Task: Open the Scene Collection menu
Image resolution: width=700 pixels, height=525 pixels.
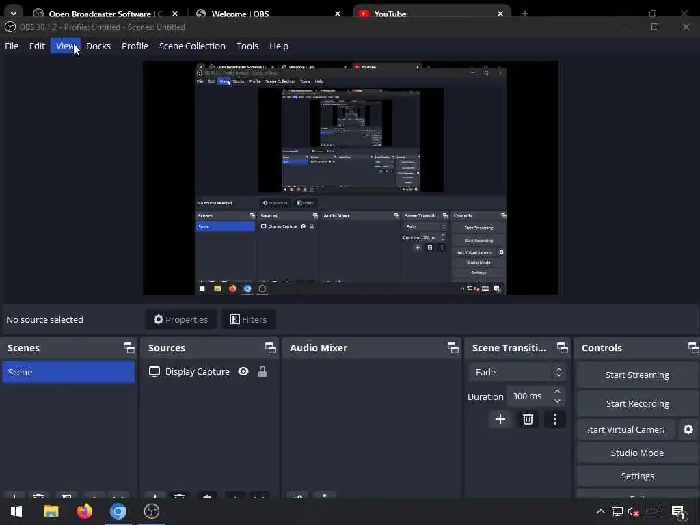Action: 192,46
